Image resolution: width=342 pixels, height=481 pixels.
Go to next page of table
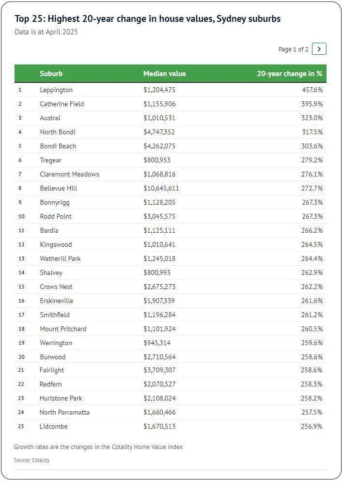click(319, 49)
